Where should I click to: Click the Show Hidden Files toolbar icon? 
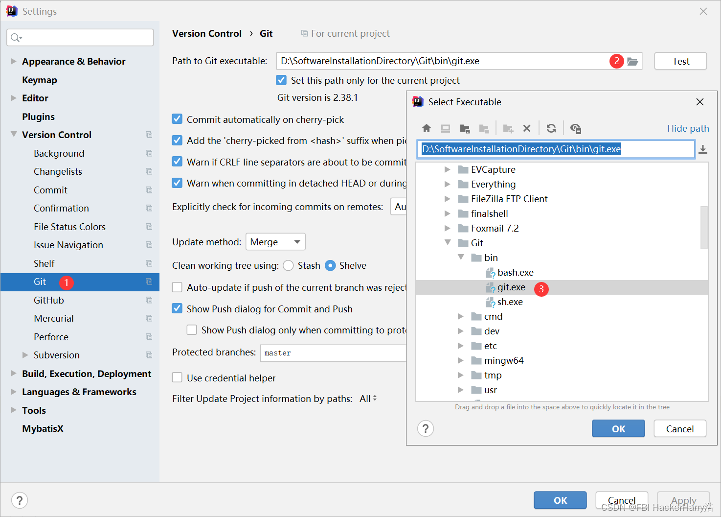tap(576, 128)
